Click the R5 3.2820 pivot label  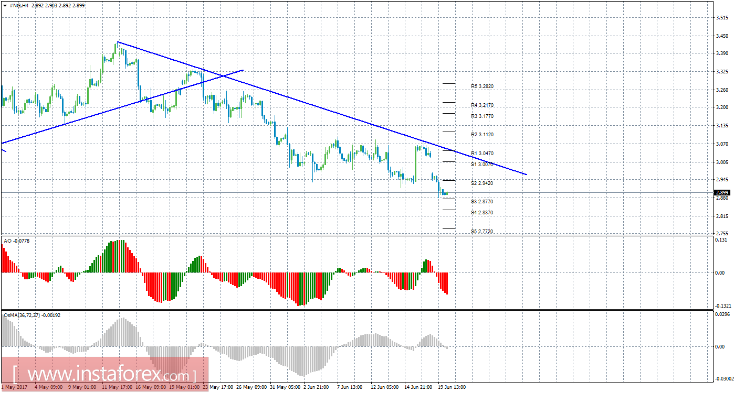pos(482,86)
